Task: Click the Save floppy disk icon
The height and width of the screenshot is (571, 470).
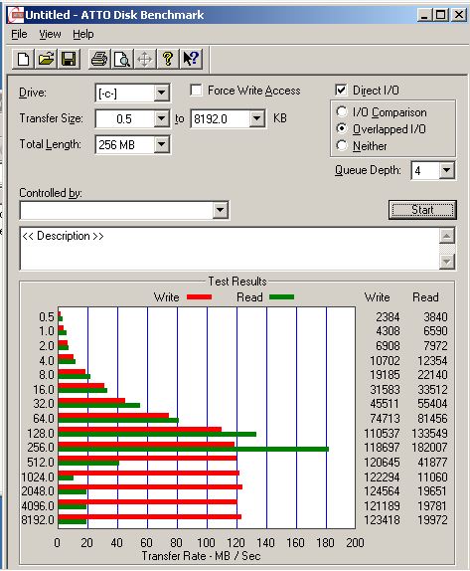Action: point(69,59)
